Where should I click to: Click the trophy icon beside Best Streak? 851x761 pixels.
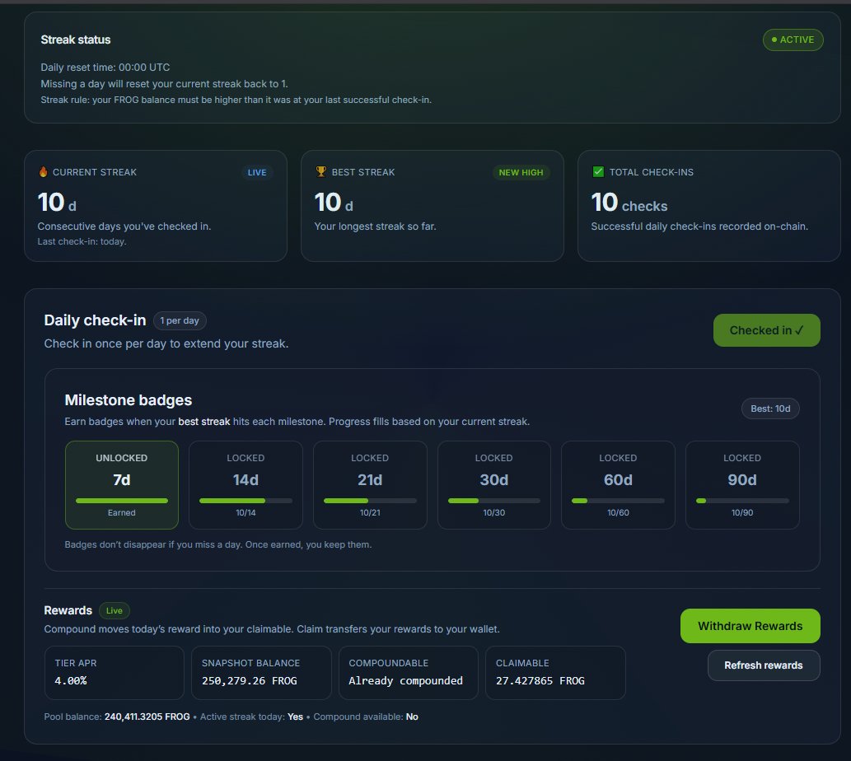tap(320, 172)
